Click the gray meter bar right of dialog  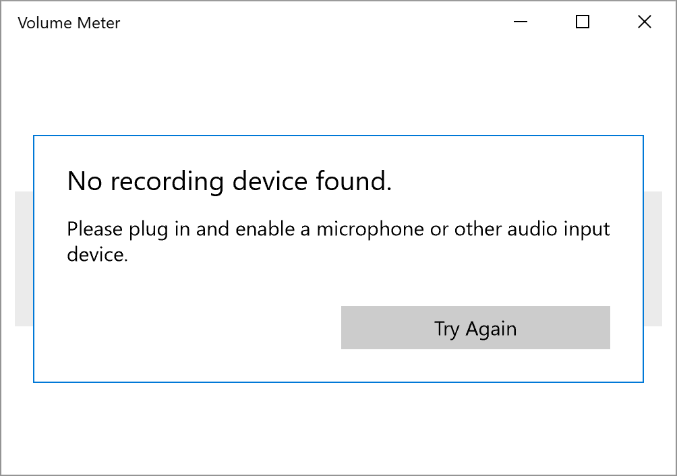653,259
